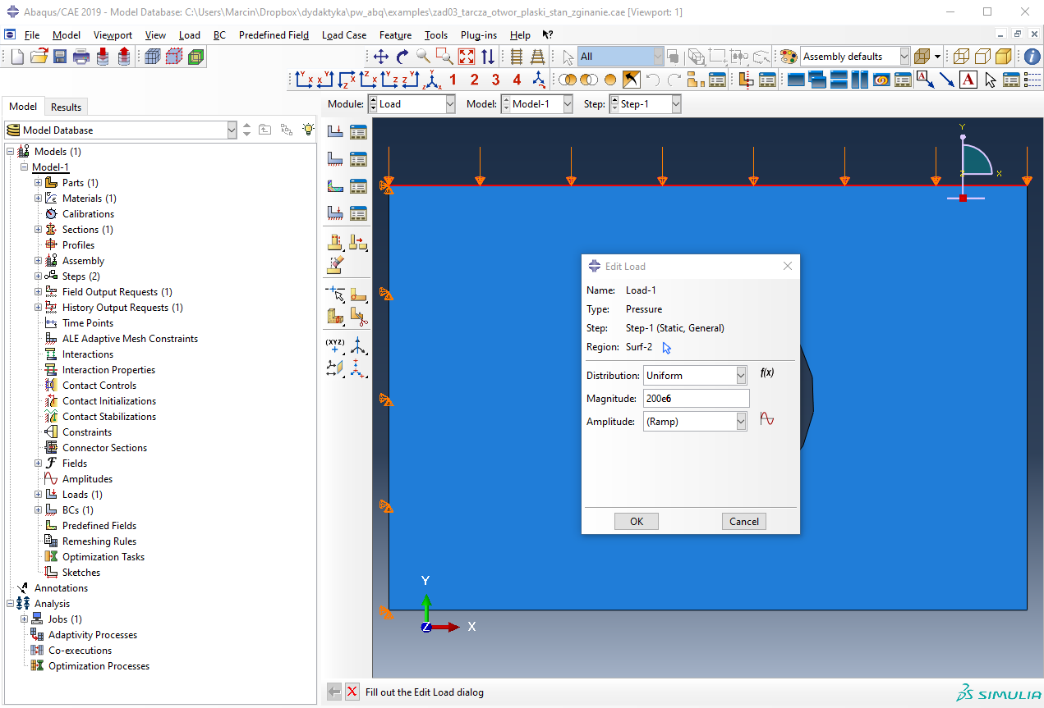
Task: Open the Predefined Field menu
Action: coord(274,35)
